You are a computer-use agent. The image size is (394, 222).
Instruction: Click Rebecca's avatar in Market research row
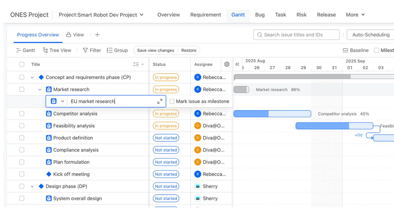pyautogui.click(x=198, y=89)
